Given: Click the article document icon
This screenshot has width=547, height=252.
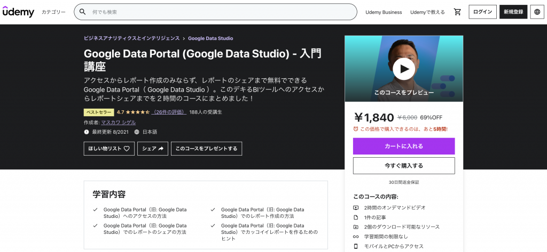Looking at the screenshot, I should pos(356,217).
